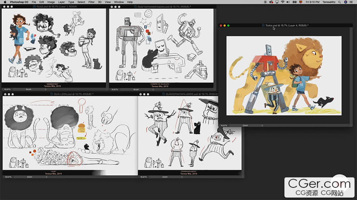Close the robot sketch window
Screen dimensions: 357x200
coord(112,7)
